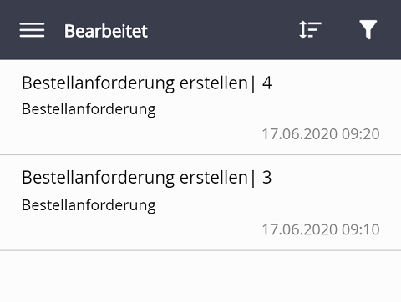401x302 pixels.
Task: Open entry Bestellanforderung erstellen| 3
Action: (200, 203)
